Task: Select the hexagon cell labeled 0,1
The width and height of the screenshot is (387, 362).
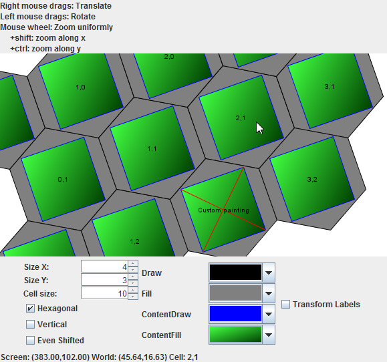Action: click(x=63, y=179)
